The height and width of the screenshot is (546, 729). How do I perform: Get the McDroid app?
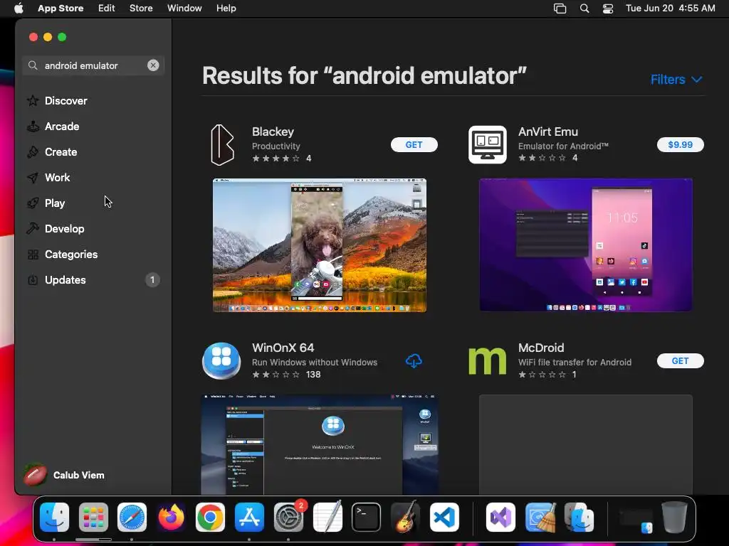680,360
